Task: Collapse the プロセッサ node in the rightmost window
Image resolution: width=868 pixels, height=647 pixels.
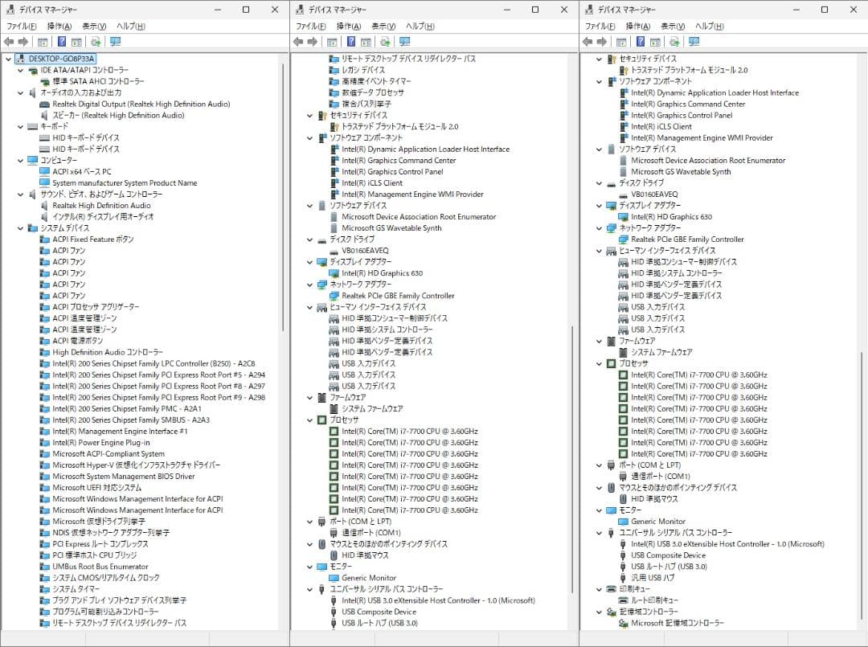Action: click(x=596, y=363)
